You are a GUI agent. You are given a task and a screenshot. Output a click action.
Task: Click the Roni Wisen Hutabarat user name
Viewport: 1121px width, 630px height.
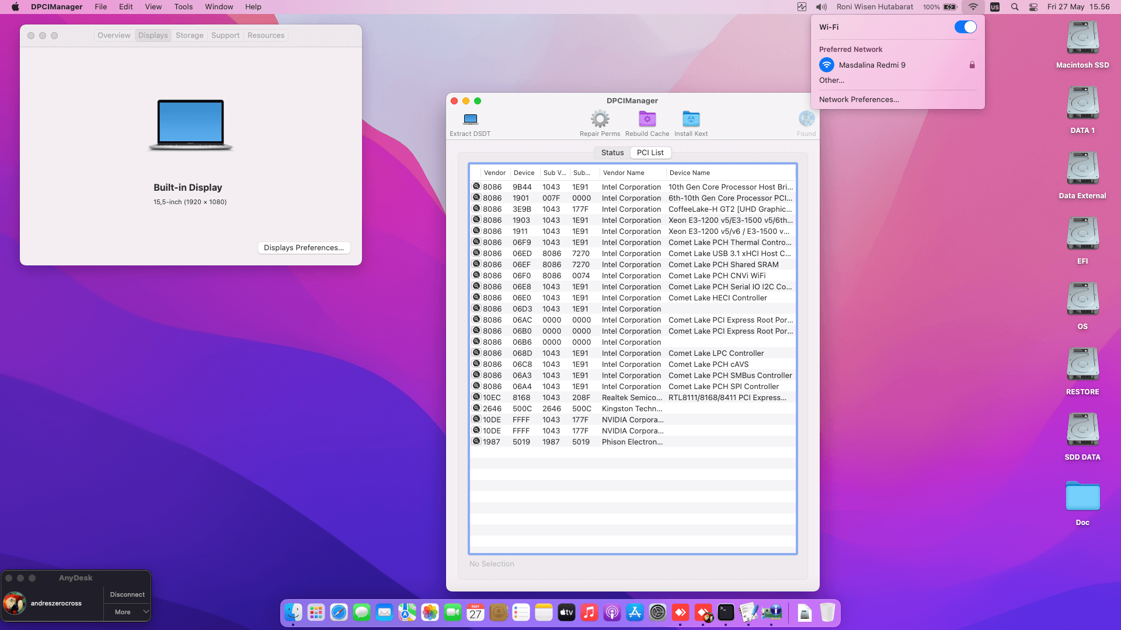875,7
